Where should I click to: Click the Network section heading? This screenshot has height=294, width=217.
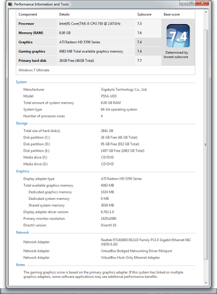[22, 233]
